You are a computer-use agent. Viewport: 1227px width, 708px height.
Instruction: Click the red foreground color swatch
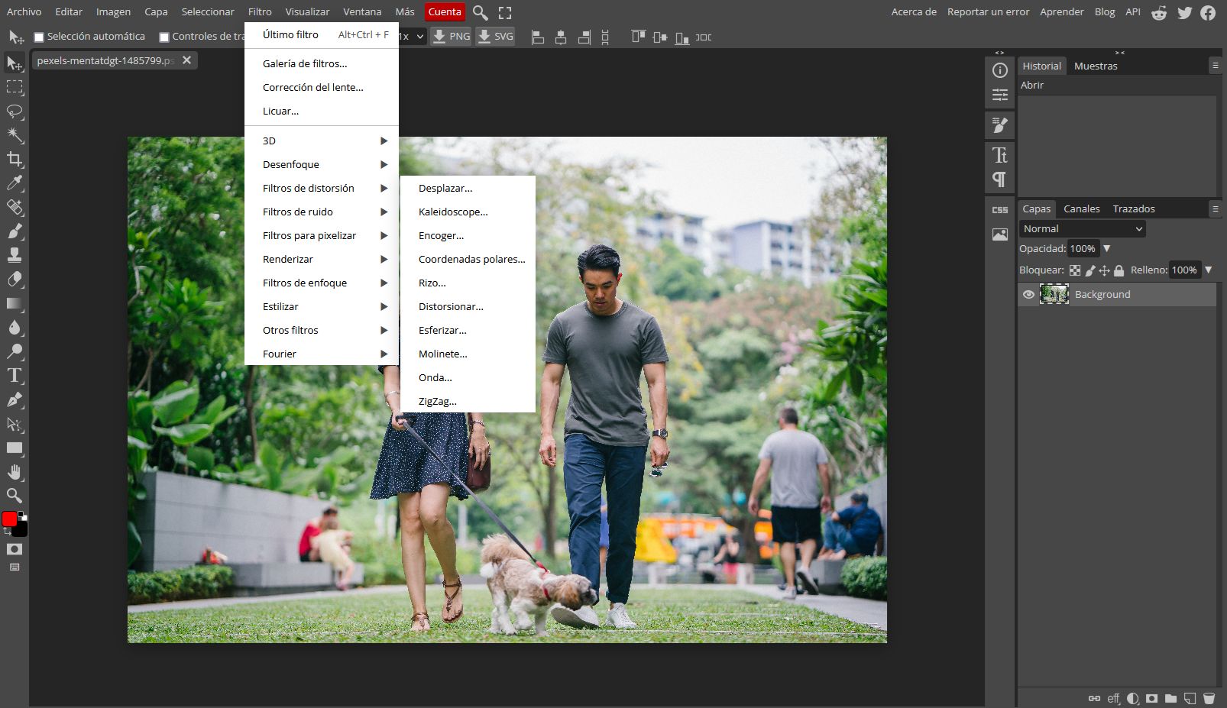pyautogui.click(x=9, y=519)
